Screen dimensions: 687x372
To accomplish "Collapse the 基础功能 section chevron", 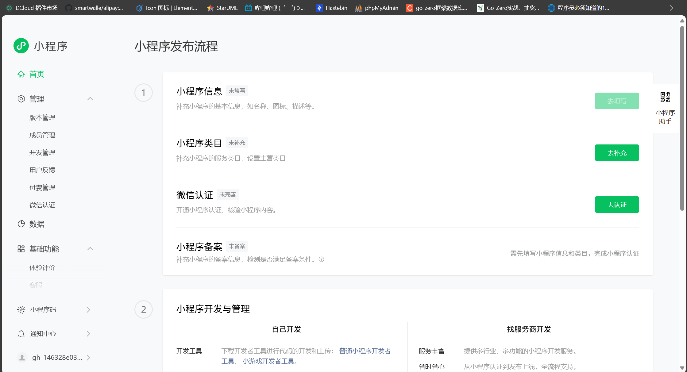I will (90, 249).
